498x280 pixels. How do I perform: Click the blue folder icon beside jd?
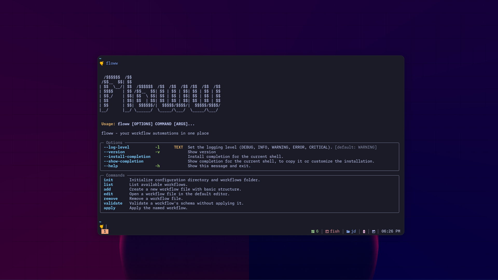(x=348, y=232)
